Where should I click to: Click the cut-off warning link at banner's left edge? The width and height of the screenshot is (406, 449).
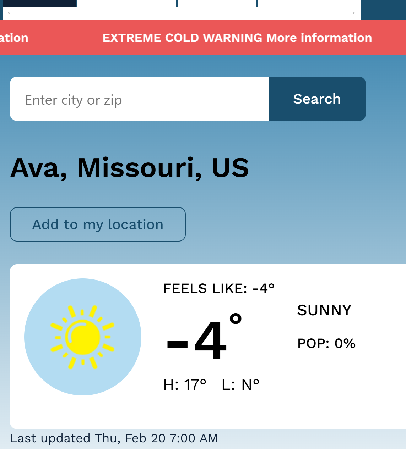coord(13,38)
